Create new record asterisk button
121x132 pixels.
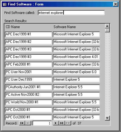click(68, 123)
